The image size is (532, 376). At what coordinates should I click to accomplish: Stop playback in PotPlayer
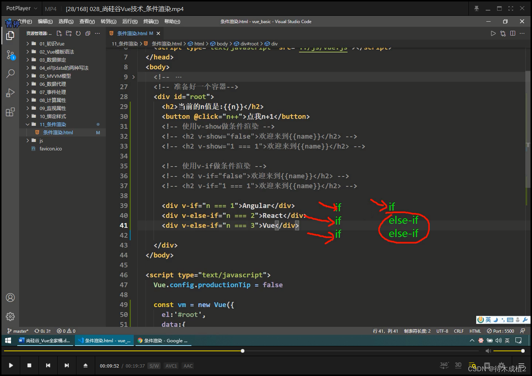29,365
